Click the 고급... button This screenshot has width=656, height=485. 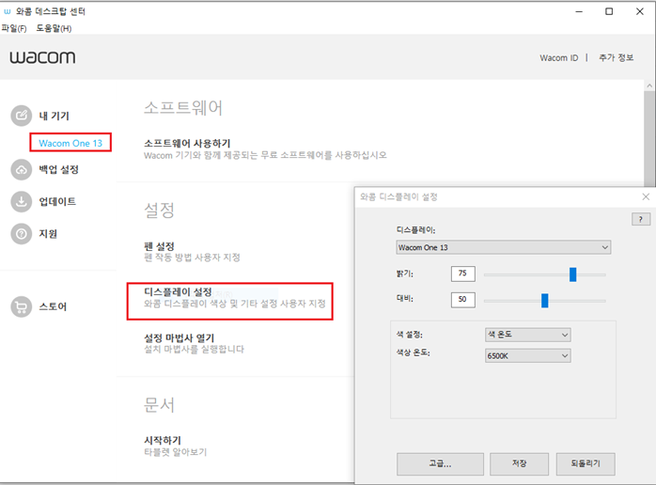440,463
